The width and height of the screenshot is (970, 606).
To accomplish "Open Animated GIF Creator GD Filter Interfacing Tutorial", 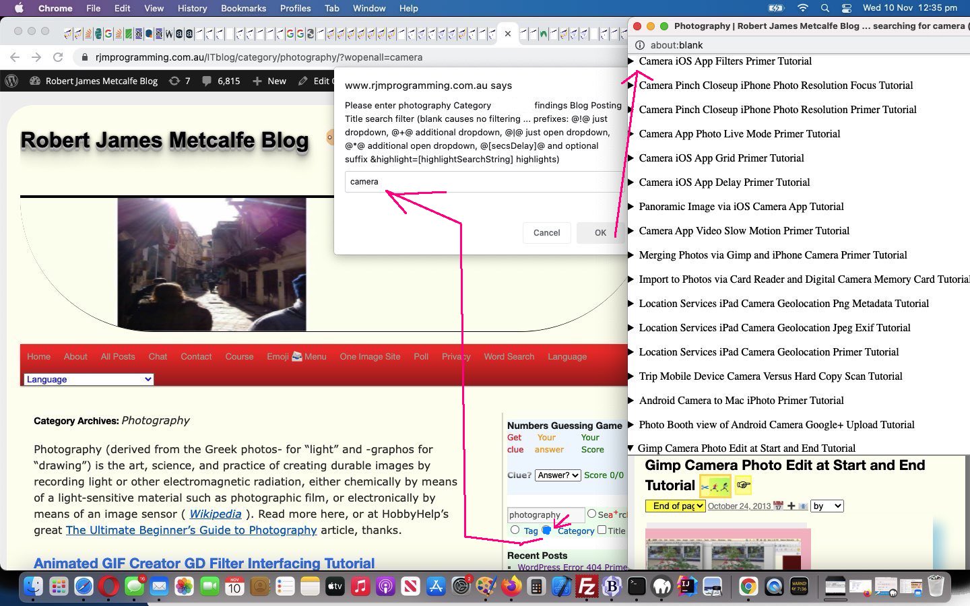I will click(204, 563).
